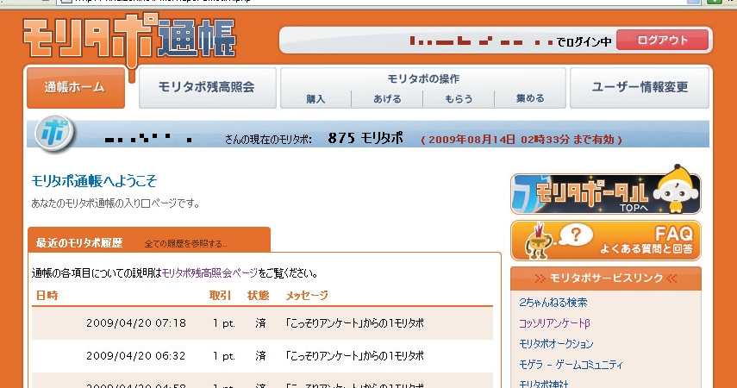Click the message in the 06:32 row
This screenshot has width=737, height=388.
pyautogui.click(x=355, y=356)
